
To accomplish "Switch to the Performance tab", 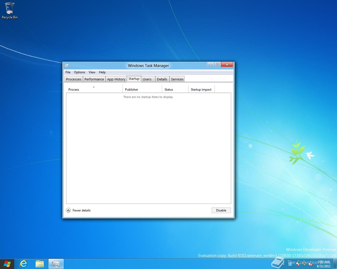I will 94,79.
